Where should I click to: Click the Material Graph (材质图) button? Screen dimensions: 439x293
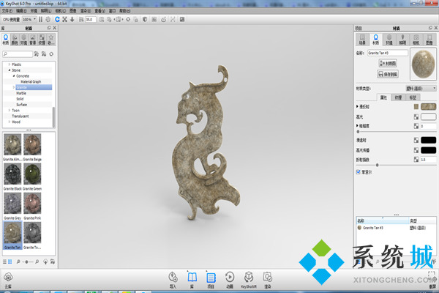(388, 64)
